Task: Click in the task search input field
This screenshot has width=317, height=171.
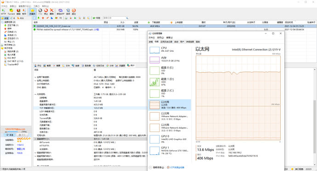Action: click(114, 18)
